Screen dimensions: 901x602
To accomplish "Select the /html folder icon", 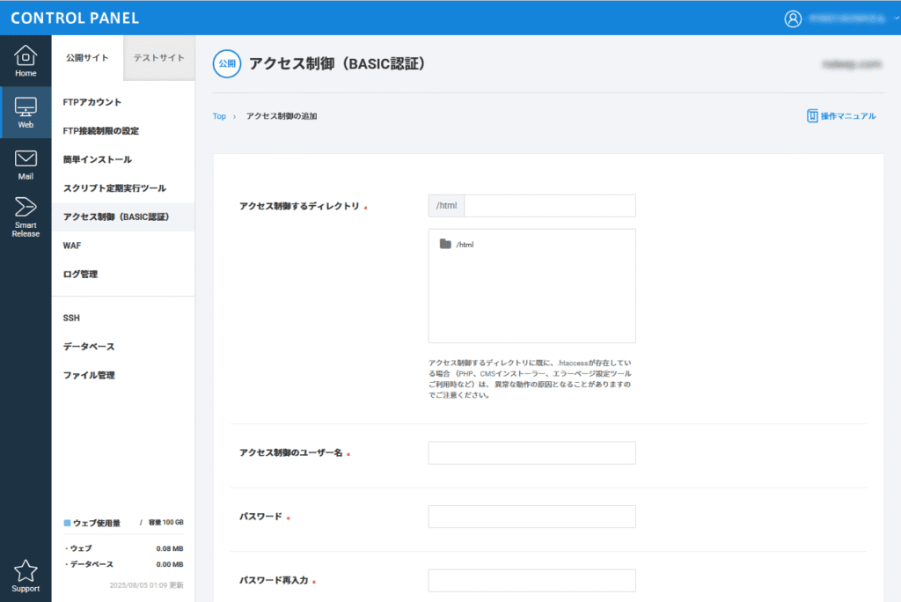I will pyautogui.click(x=444, y=244).
